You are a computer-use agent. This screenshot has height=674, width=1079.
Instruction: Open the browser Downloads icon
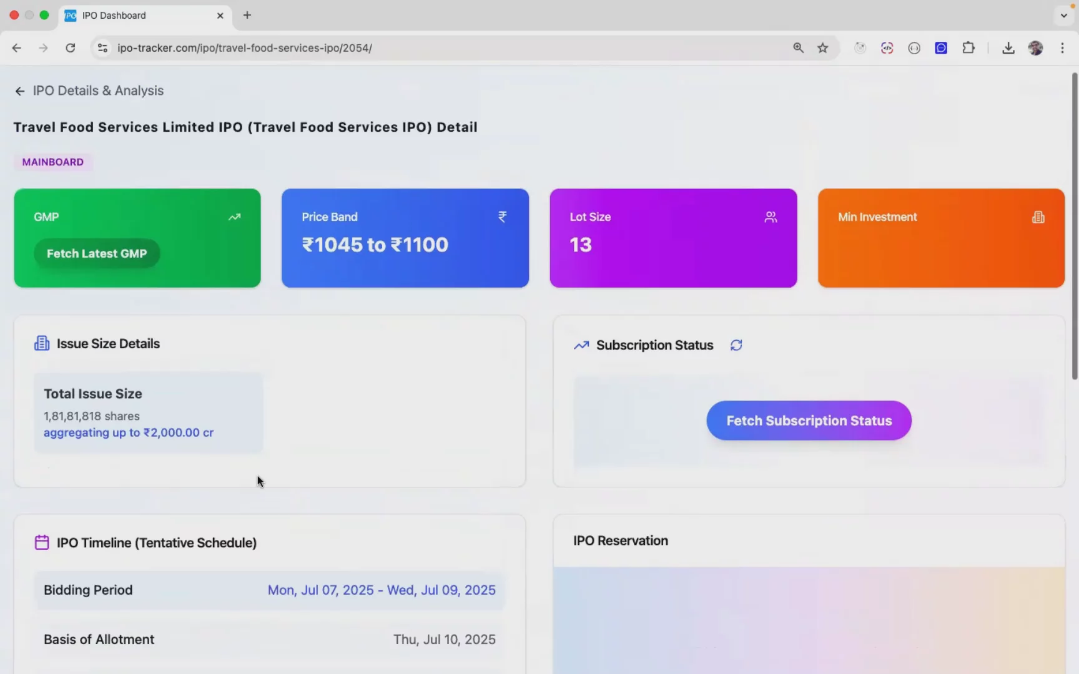1008,48
